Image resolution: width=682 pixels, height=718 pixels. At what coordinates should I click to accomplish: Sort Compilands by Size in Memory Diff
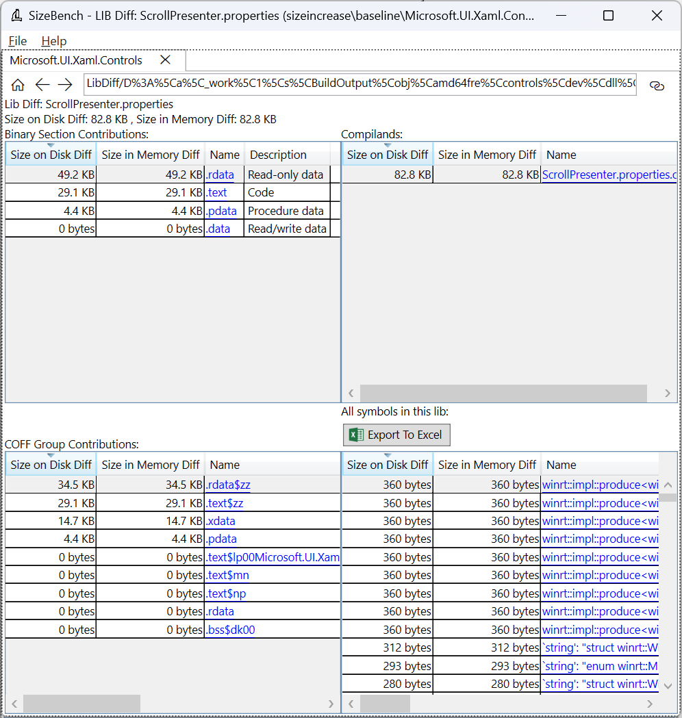(487, 154)
